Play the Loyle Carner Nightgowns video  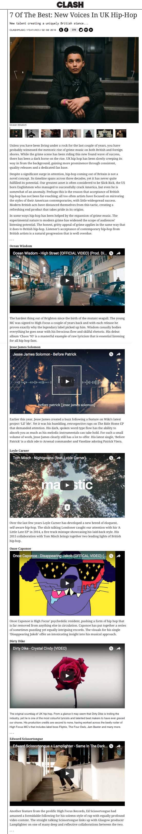67,485
